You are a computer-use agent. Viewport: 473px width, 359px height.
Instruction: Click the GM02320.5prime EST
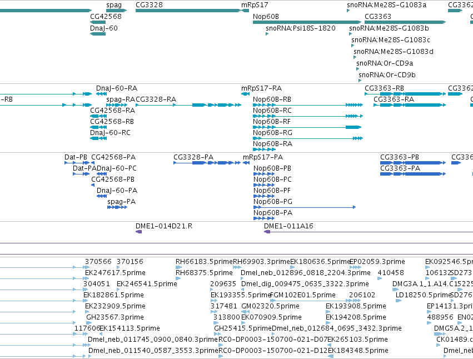(x=245, y=312)
